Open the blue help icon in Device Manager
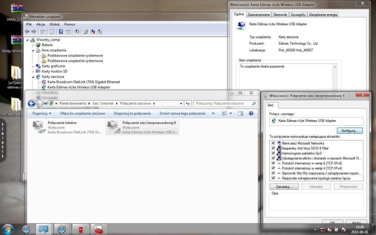Screen dimensions: 376x235 (x=61, y=31)
